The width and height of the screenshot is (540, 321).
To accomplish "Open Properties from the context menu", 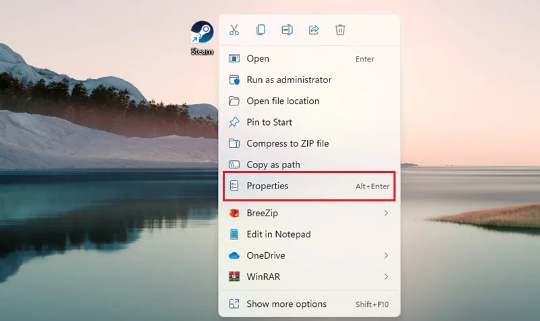I will click(x=309, y=187).
